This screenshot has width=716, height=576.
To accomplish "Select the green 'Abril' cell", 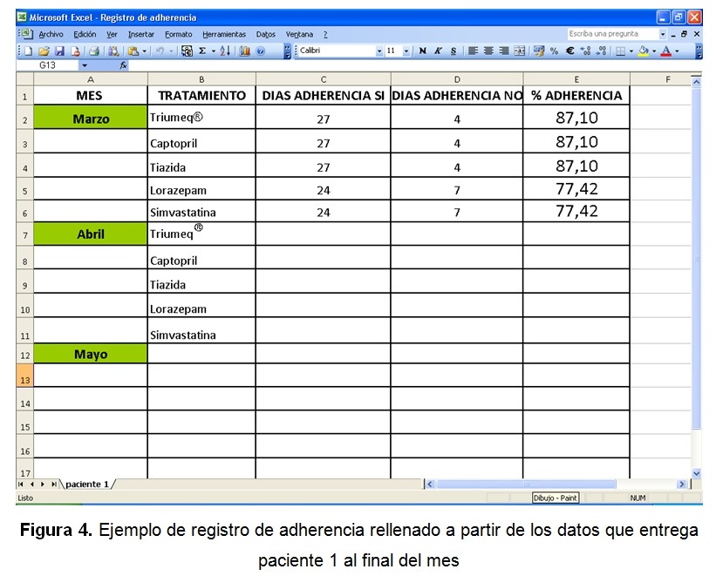I will click(91, 234).
